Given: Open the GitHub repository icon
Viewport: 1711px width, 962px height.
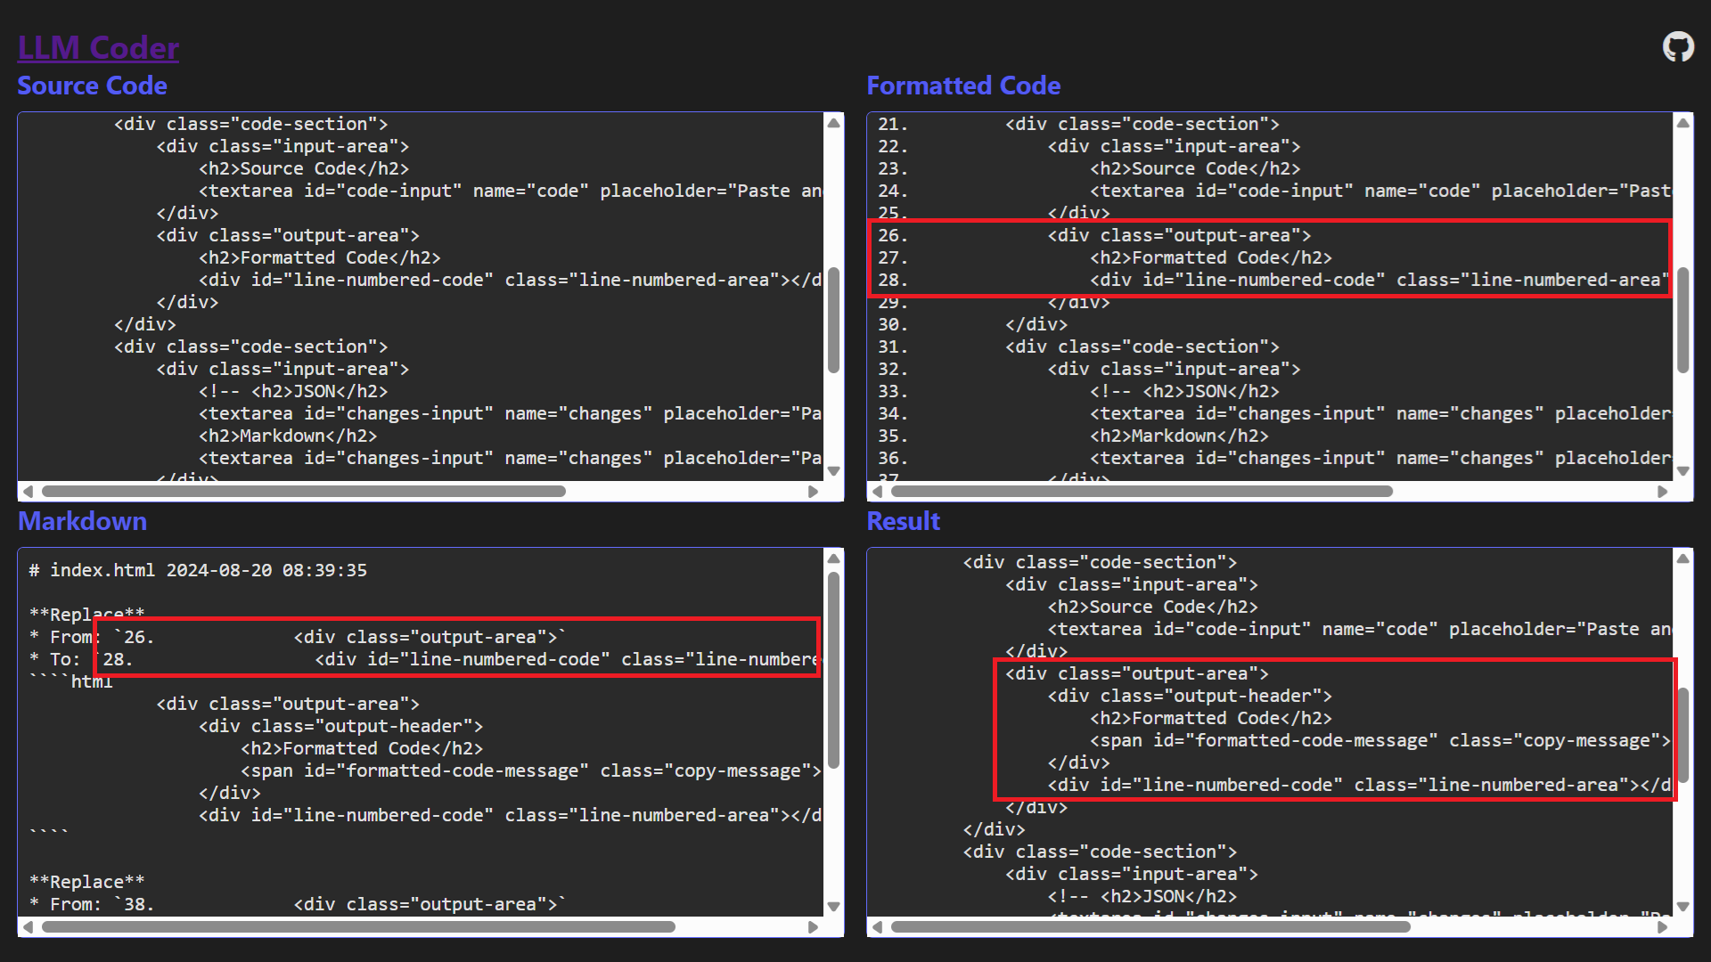Looking at the screenshot, I should click(x=1678, y=47).
